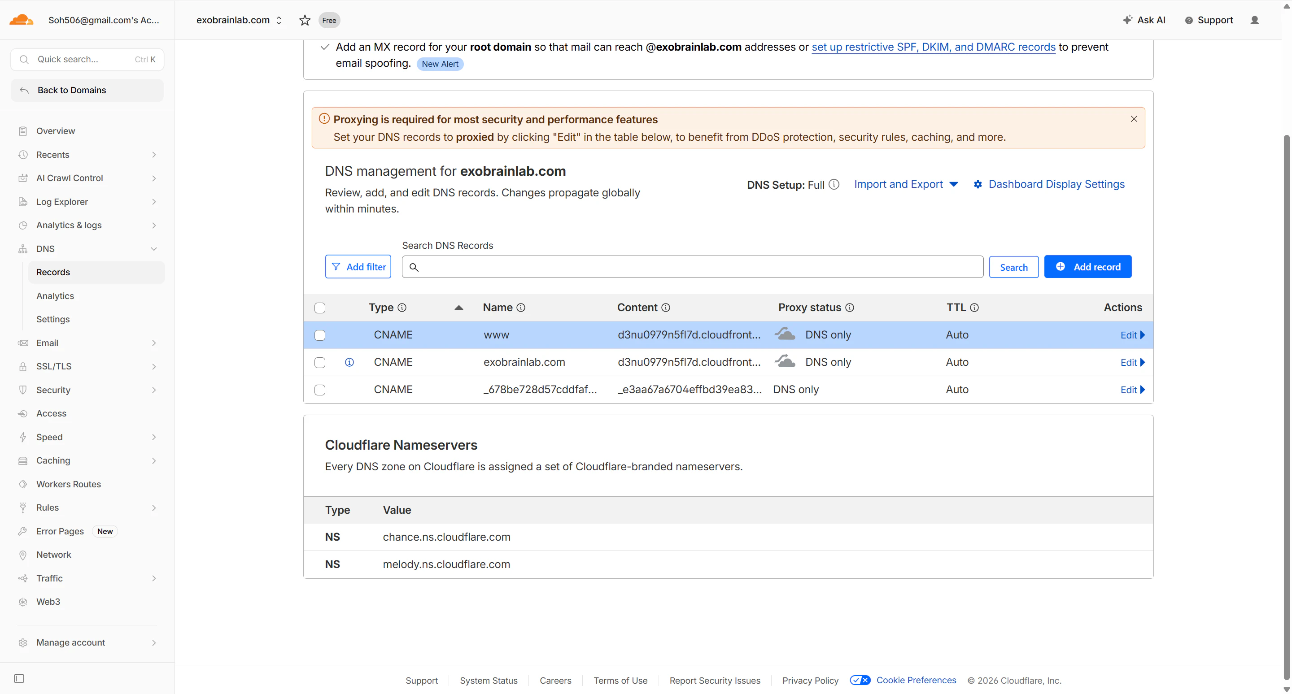Click the DNS Setup info icon
This screenshot has height=694, width=1292.
(834, 184)
